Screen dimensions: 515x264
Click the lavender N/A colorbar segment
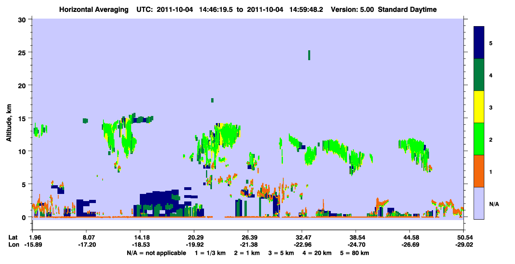pyautogui.click(x=479, y=203)
